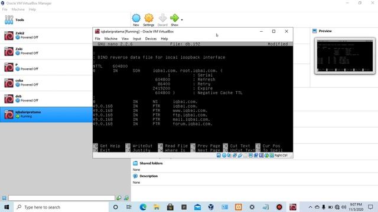Click the www.iqbal.com. PTR entry text
Viewport: 378px width, 212px height.
coord(190,111)
